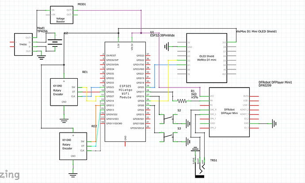Click the GPIO1/TX0 pin label on ESP32

139,65
